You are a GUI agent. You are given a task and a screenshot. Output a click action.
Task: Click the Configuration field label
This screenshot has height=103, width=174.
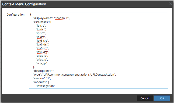click(x=15, y=15)
